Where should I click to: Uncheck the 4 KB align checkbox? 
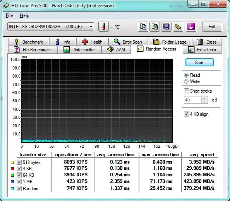[x=186, y=114]
